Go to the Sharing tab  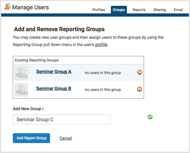click(159, 10)
